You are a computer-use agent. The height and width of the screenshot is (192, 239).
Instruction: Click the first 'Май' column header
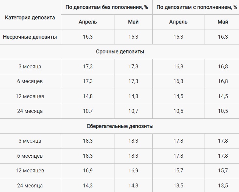(x=133, y=22)
